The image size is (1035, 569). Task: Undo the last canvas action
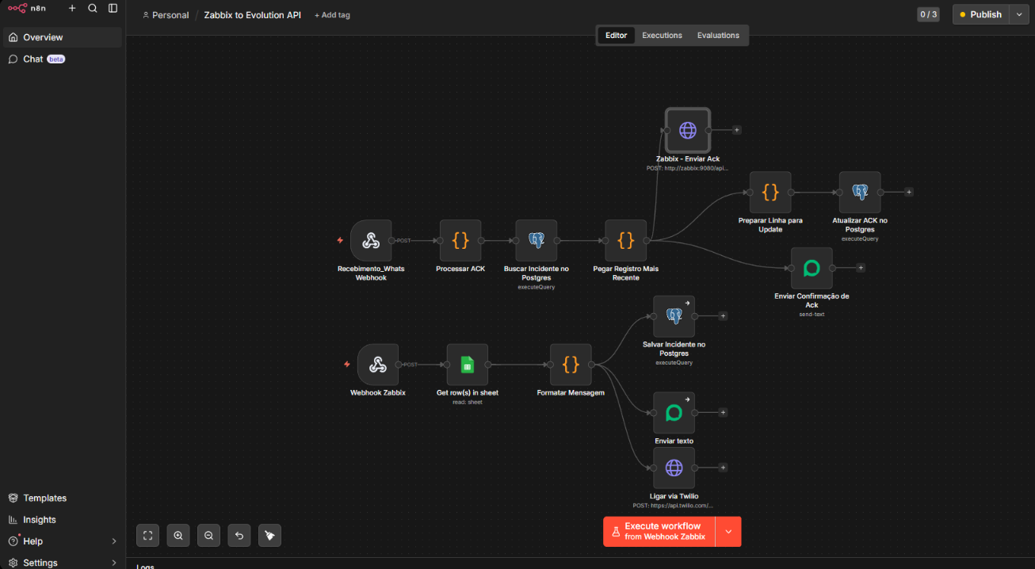pyautogui.click(x=239, y=536)
